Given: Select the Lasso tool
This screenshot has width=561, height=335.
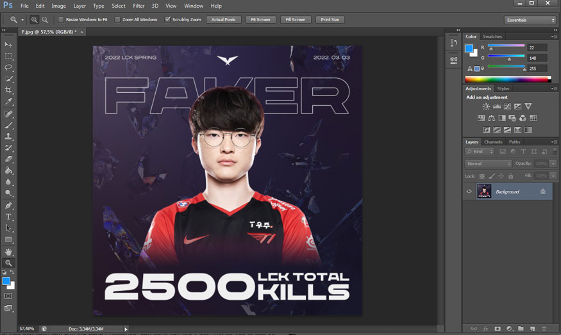Looking at the screenshot, I should pos(8,67).
